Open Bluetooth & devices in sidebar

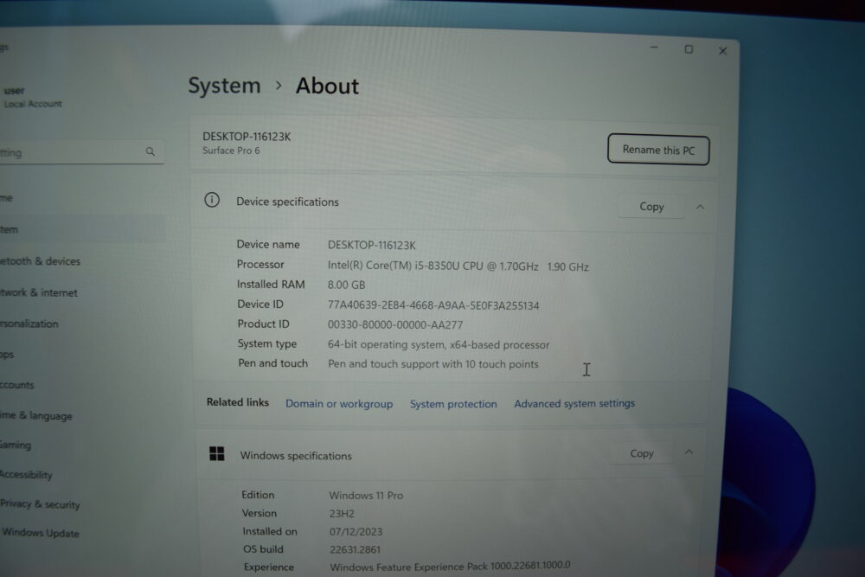[x=40, y=261]
